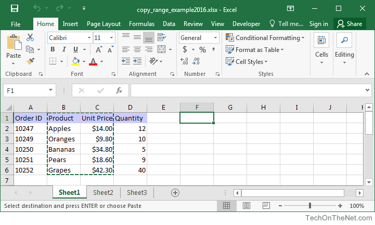The height and width of the screenshot is (225, 375).
Task: Toggle italic formatting
Action: click(64, 49)
